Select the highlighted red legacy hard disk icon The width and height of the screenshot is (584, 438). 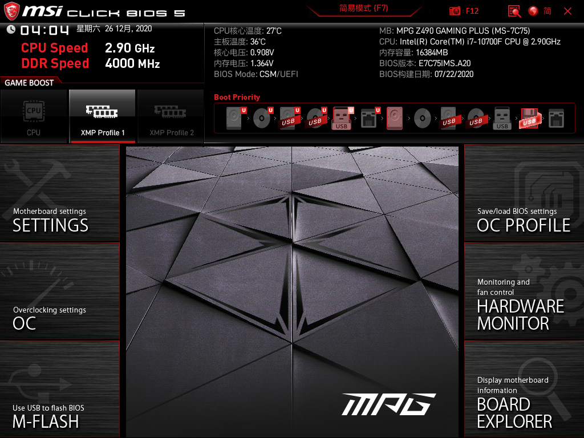395,119
